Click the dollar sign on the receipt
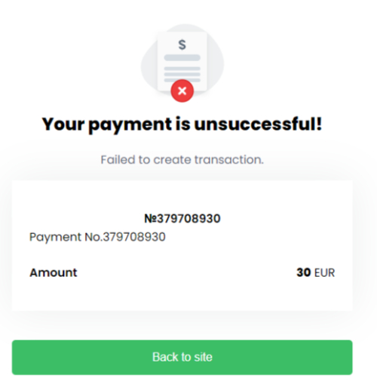The height and width of the screenshot is (381, 377). click(182, 45)
